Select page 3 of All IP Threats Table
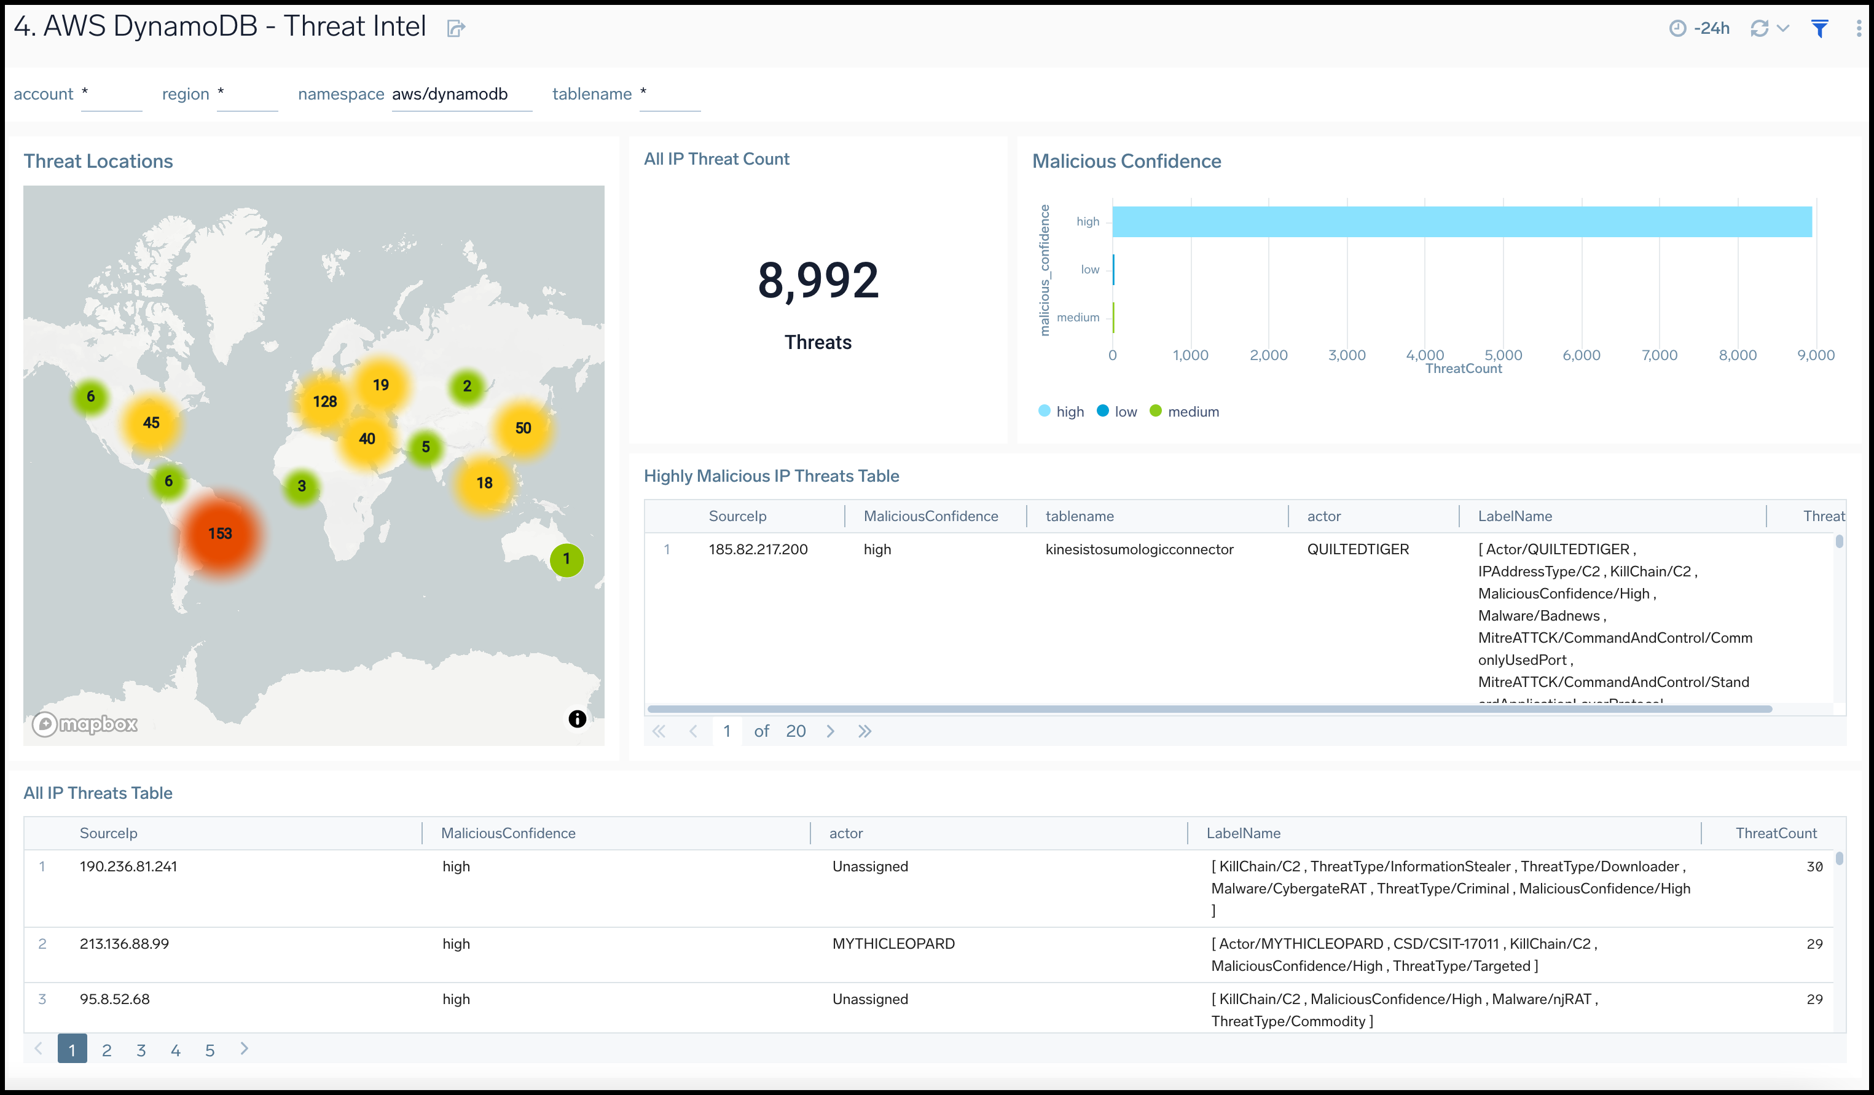The width and height of the screenshot is (1874, 1095). (x=141, y=1050)
